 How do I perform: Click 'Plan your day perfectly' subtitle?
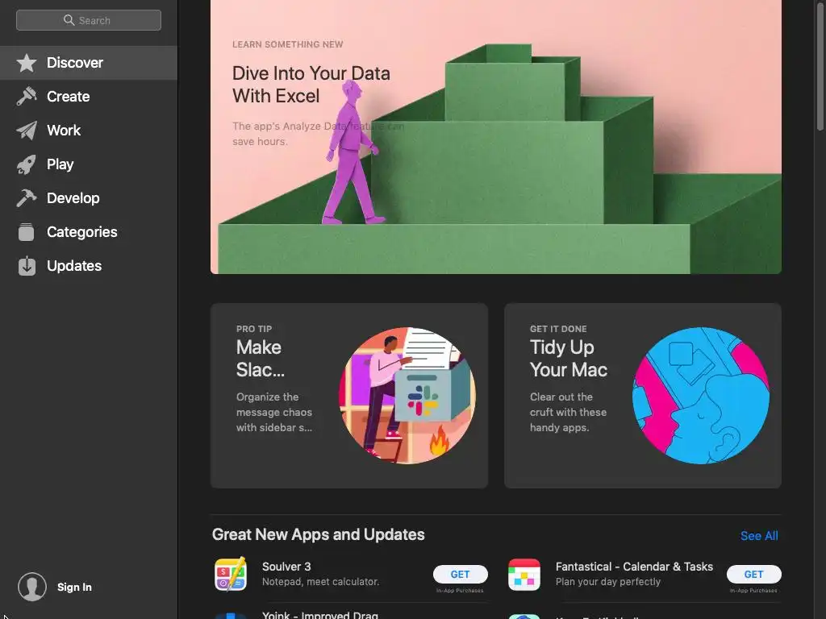608,582
